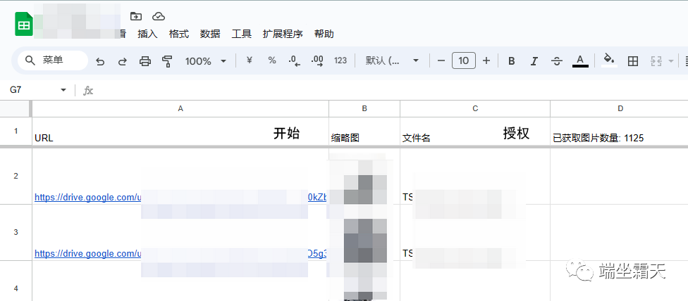
Task: Open the 123 more formats menu
Action: (x=340, y=60)
